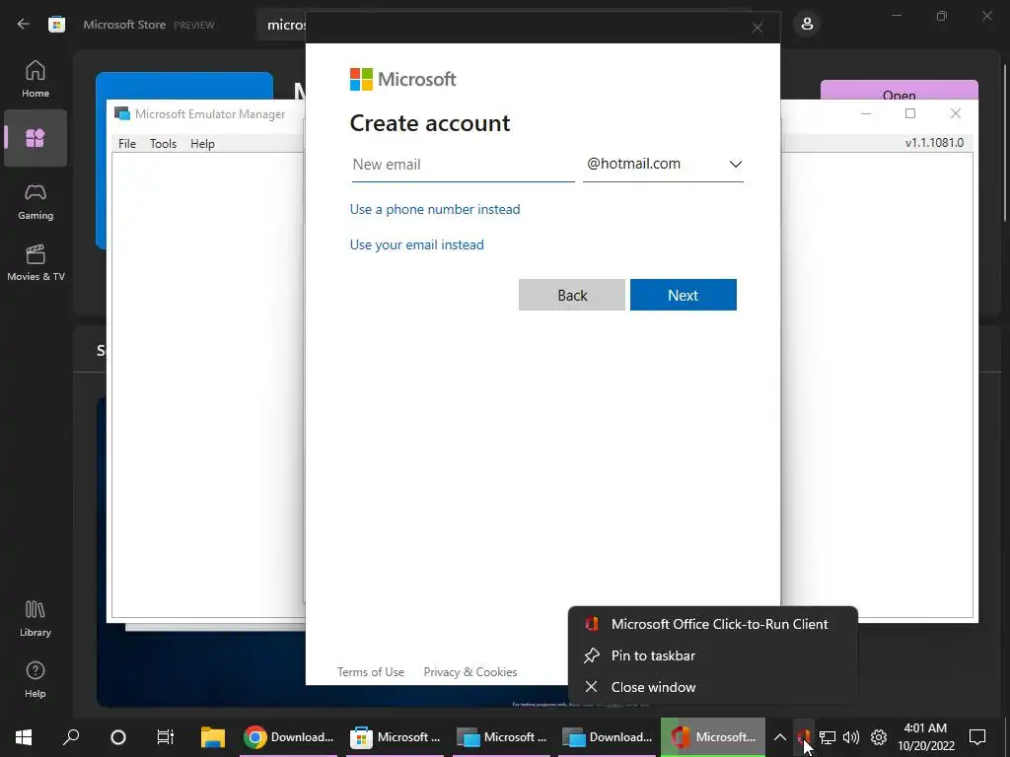Select Pin to taskbar menu item
The height and width of the screenshot is (757, 1010).
coord(713,655)
